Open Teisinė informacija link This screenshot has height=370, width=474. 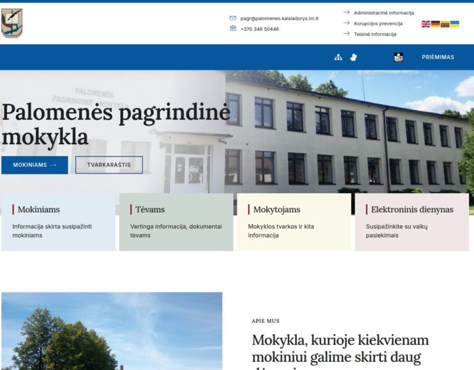(375, 35)
